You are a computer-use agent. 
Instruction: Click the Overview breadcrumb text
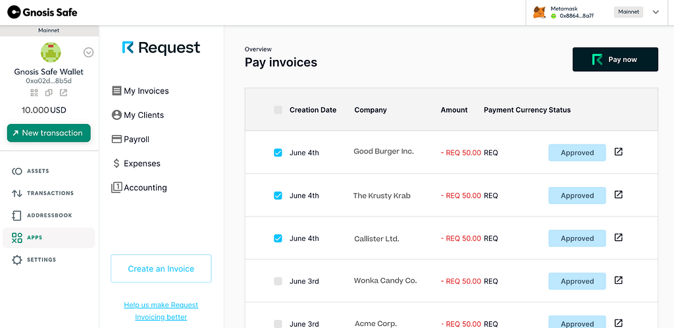[x=258, y=49]
